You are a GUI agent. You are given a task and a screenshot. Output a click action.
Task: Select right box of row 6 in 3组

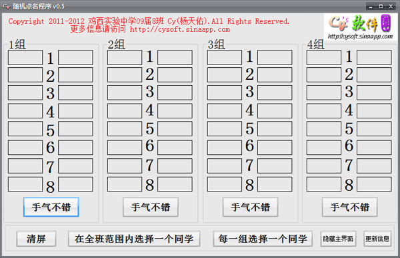[275, 148]
